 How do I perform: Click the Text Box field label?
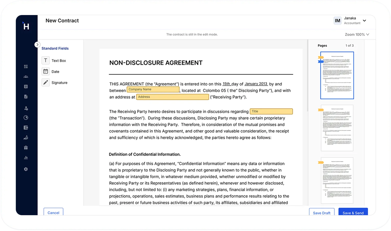59,61
